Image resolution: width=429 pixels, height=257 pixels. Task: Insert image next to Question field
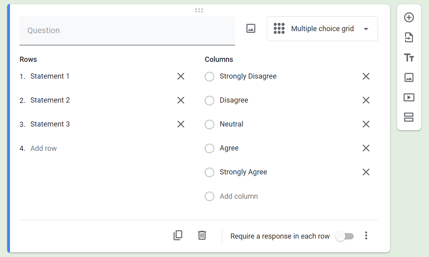[x=251, y=29]
